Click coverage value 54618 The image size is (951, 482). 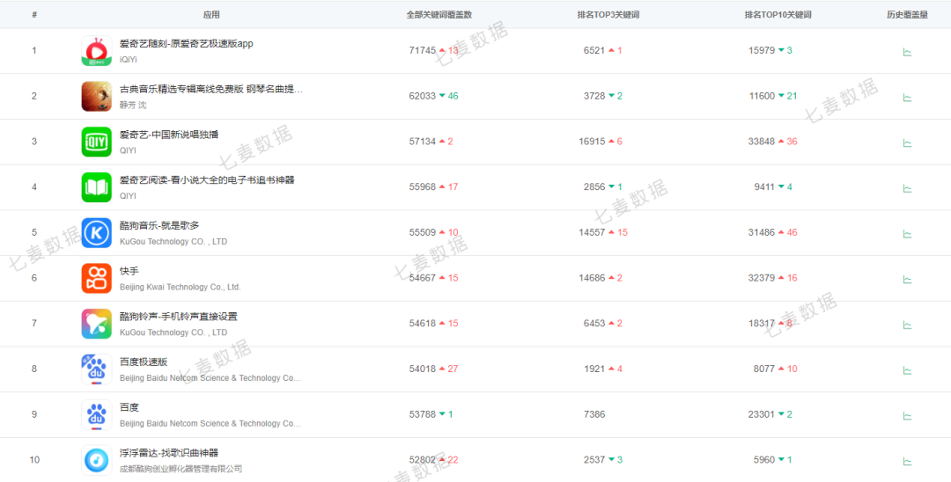pyautogui.click(x=423, y=324)
